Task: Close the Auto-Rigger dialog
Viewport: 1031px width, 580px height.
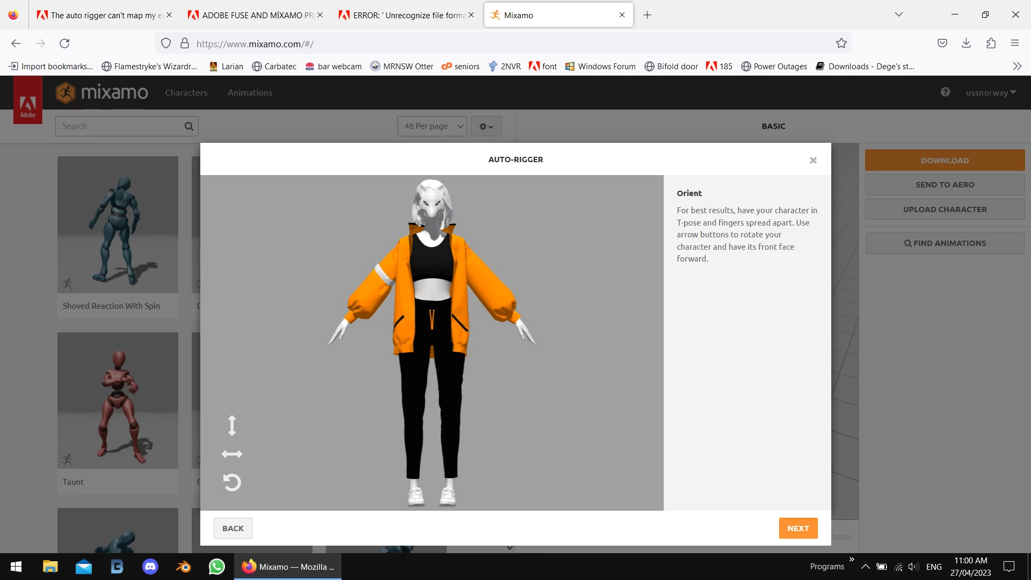Action: pos(813,160)
